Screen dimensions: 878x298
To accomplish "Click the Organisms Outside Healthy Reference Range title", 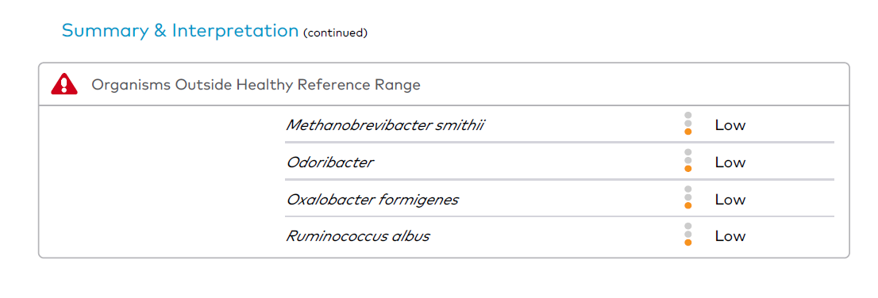I will coord(256,85).
